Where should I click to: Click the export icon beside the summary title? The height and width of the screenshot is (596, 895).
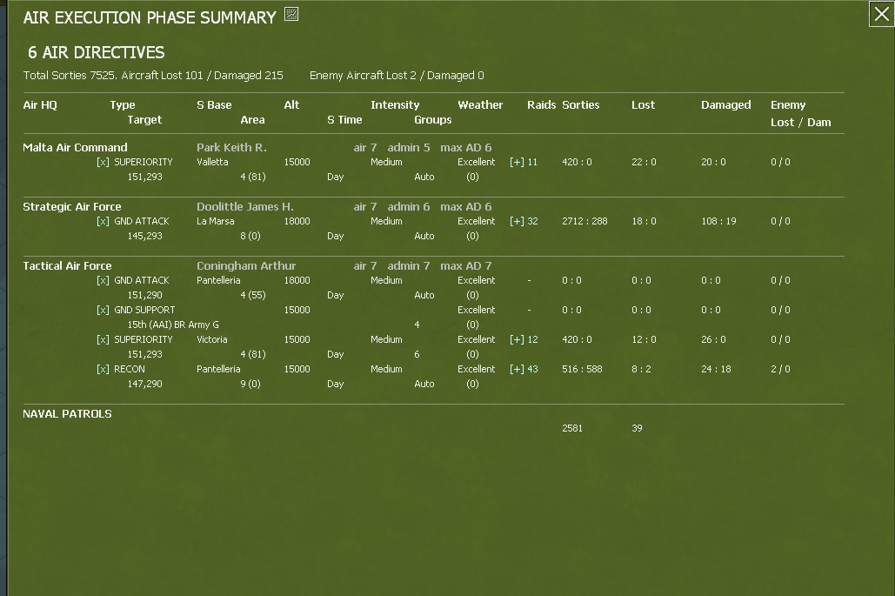(291, 14)
